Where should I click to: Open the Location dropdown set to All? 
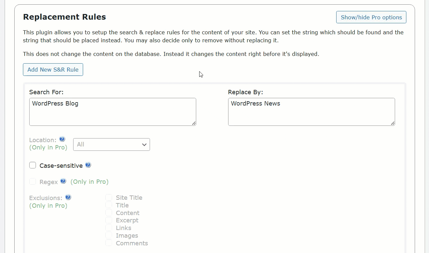[111, 144]
